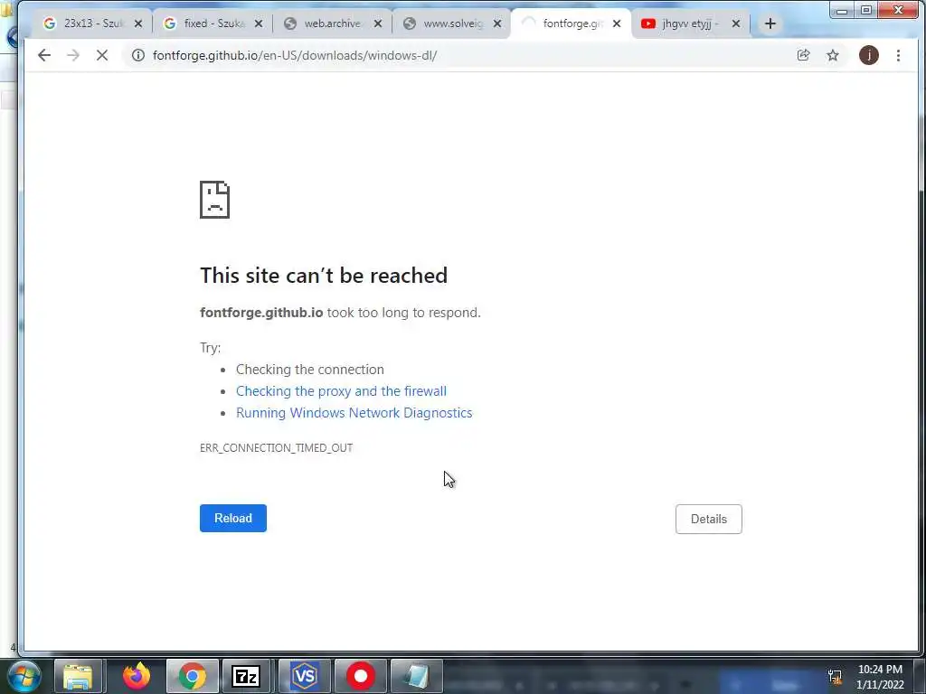Open Chrome three-dot menu
Screen dimensions: 926x694
point(898,55)
